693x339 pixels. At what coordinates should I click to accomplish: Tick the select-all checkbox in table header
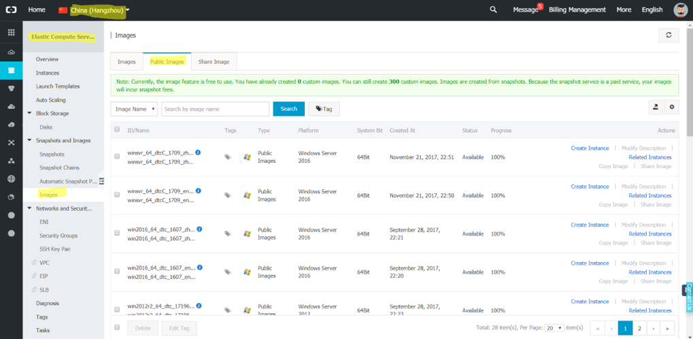point(117,129)
